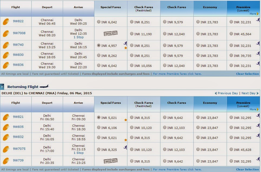The image size is (261, 172).
Task: Click the running-man icon in 9W835 Première cell
Action: 258,125
